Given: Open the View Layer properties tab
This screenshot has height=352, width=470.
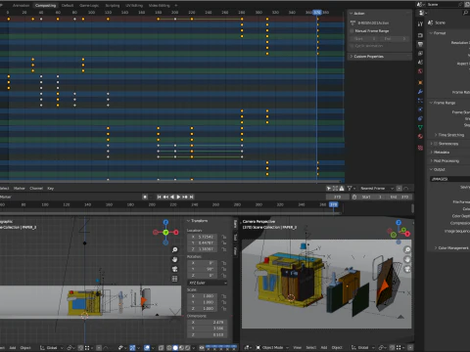Looking at the screenshot, I should coord(420,53).
